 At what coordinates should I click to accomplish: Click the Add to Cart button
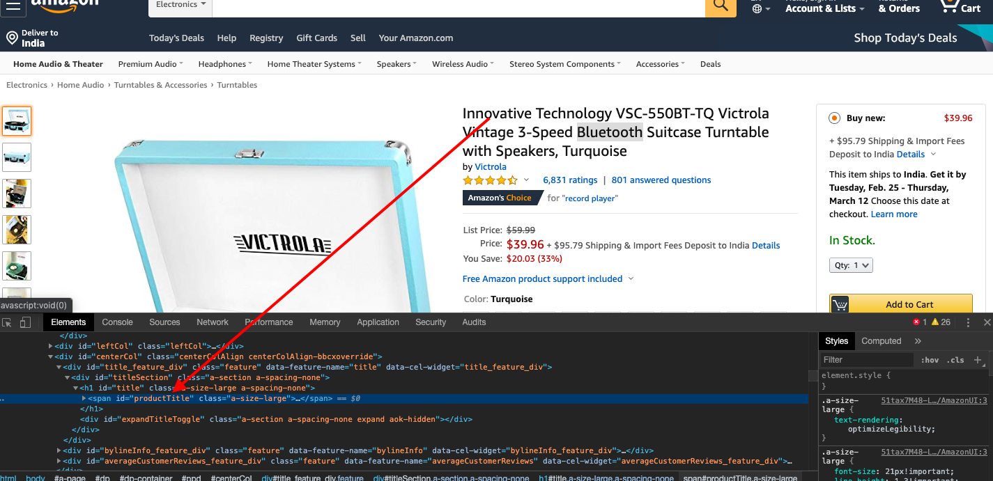[x=900, y=304]
